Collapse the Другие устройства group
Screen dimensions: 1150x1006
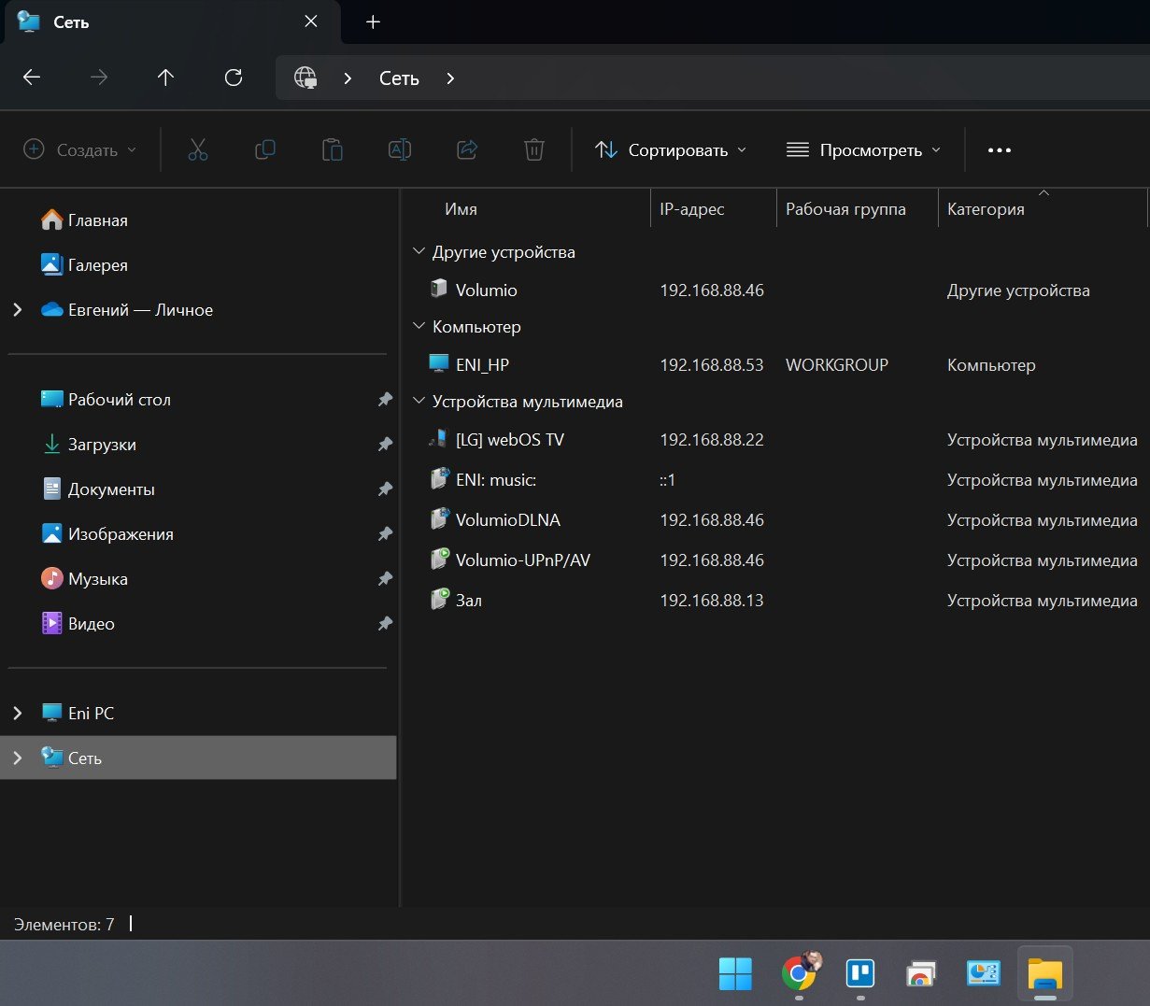419,252
